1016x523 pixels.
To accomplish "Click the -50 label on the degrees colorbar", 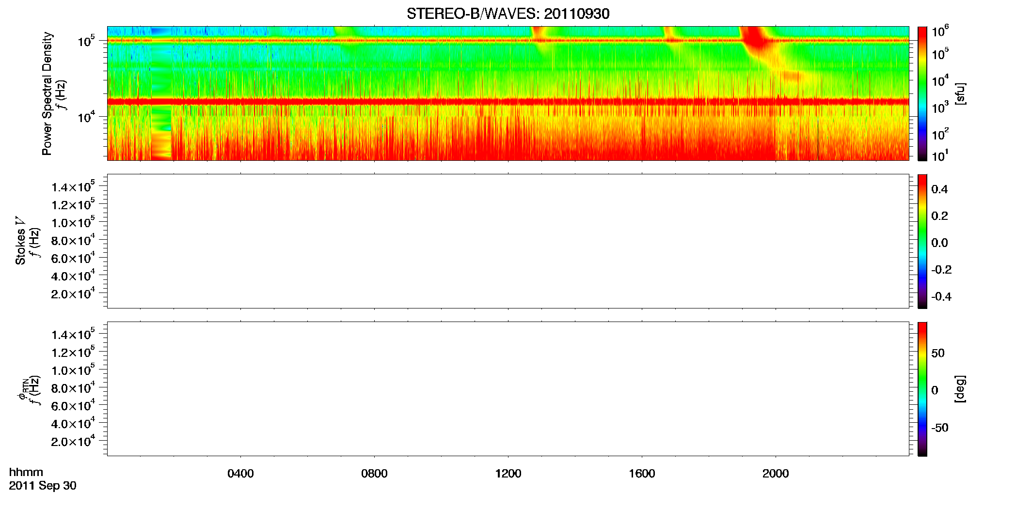I will click(x=940, y=428).
